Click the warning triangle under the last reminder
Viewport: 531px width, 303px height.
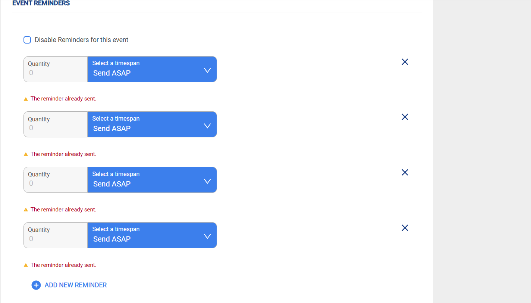[26, 265]
